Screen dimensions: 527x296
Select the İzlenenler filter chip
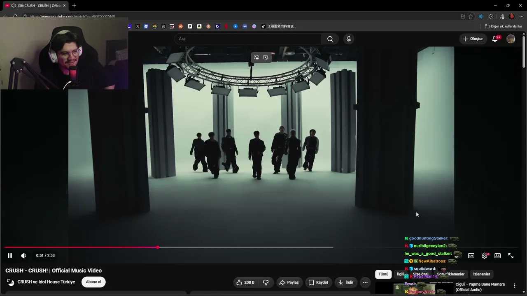coord(482,274)
